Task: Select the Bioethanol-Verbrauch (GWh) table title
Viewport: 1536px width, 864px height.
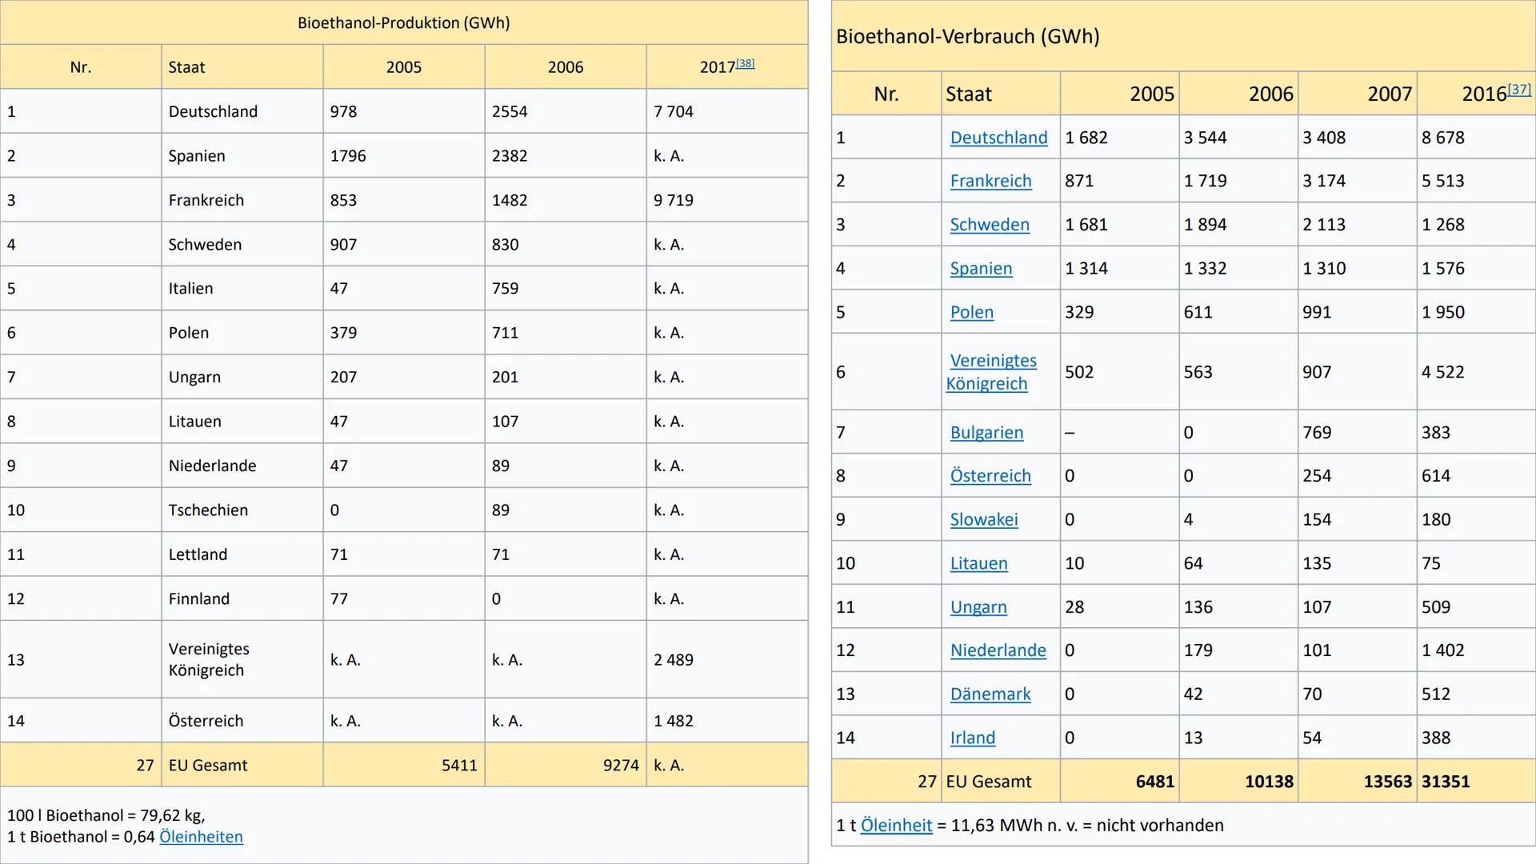Action: pos(967,37)
